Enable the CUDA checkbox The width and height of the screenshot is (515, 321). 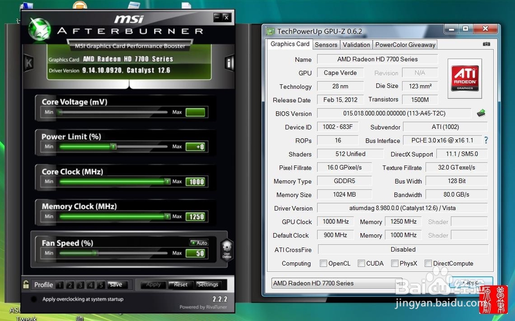tap(362, 263)
